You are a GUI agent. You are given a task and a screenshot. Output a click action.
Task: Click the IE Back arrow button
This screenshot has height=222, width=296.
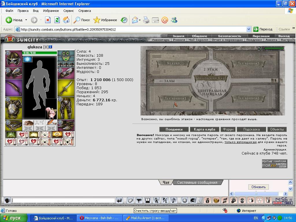click(9, 20)
